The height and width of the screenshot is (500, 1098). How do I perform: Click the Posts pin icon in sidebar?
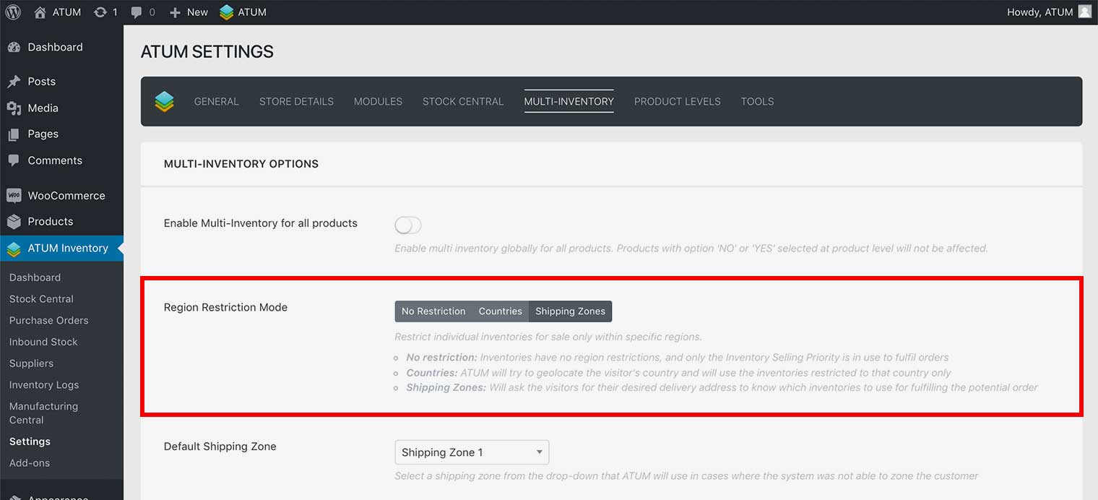(14, 82)
